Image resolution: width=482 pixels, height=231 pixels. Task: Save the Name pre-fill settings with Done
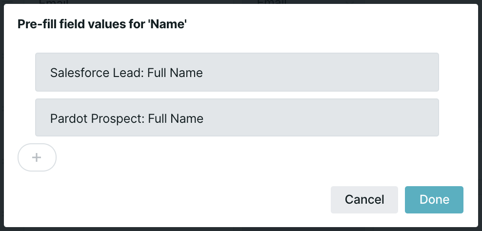click(x=434, y=199)
